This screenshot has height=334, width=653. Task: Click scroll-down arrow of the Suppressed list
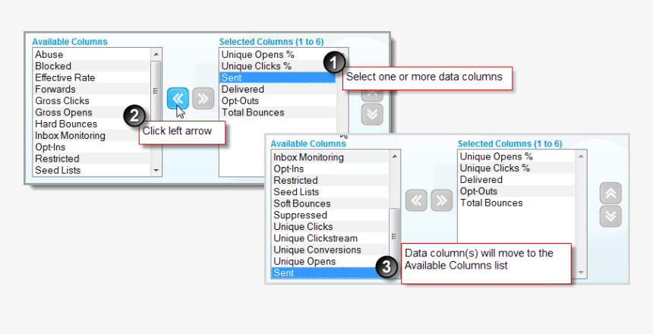394,273
